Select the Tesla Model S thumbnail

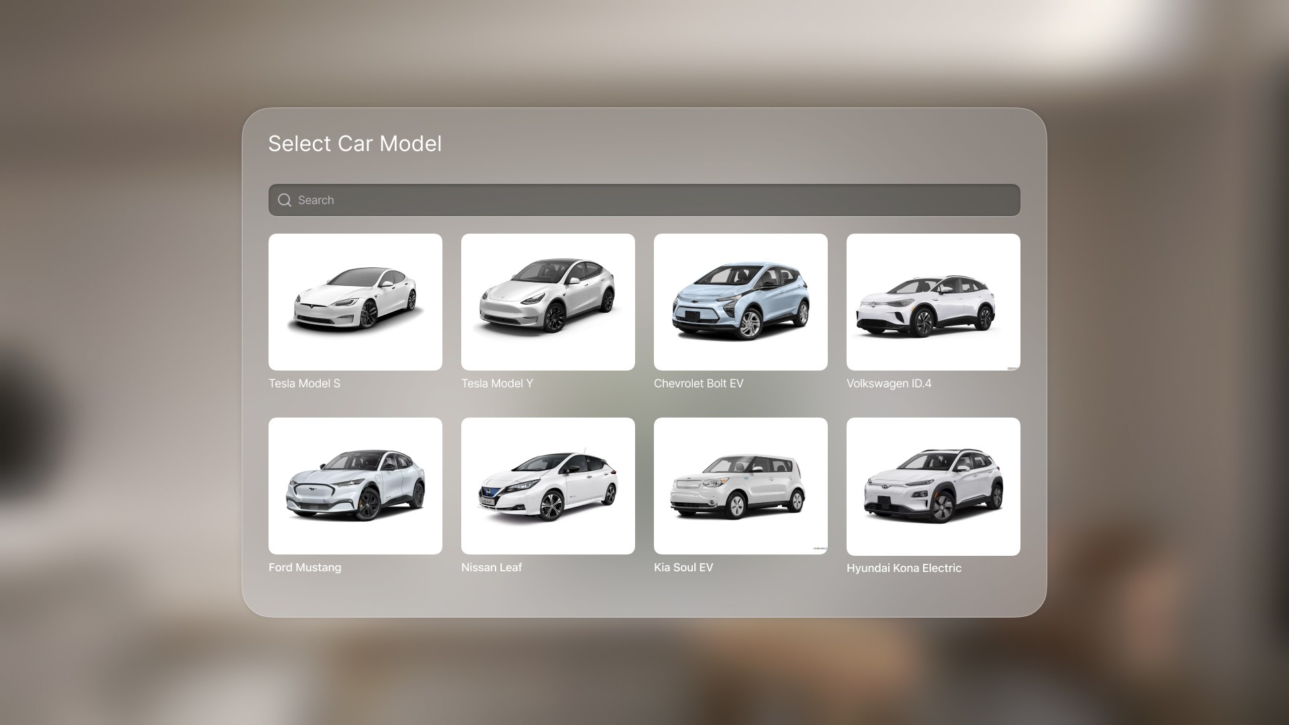(355, 302)
